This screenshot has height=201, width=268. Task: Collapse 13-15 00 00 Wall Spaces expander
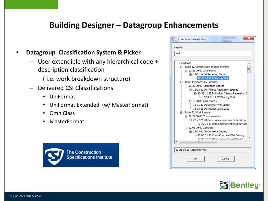[186, 101]
